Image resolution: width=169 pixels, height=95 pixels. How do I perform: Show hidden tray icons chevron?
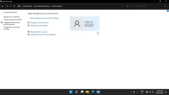(131, 92)
